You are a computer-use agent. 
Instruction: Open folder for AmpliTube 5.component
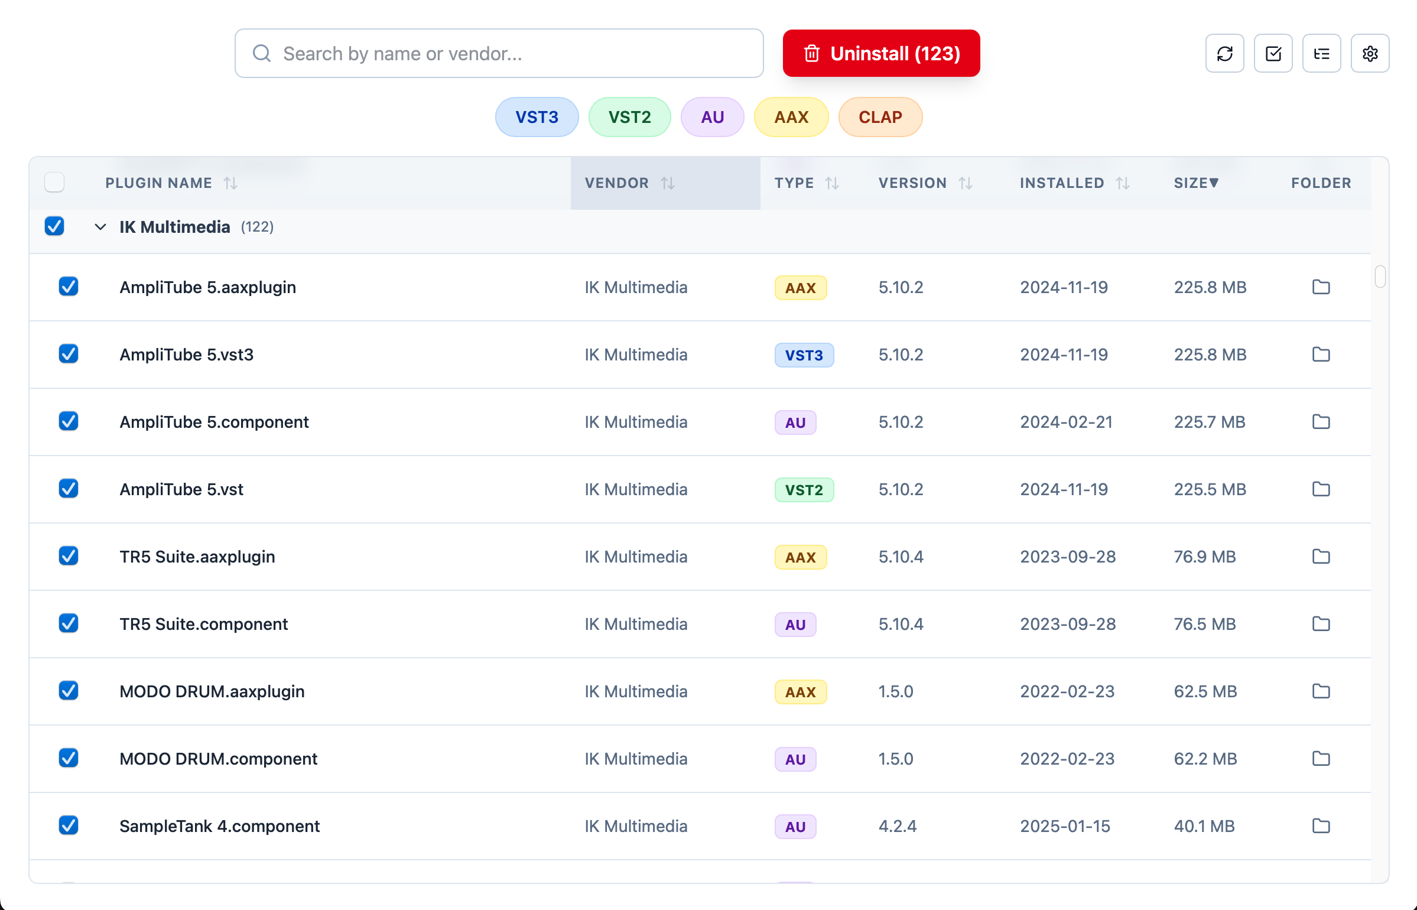click(1321, 422)
